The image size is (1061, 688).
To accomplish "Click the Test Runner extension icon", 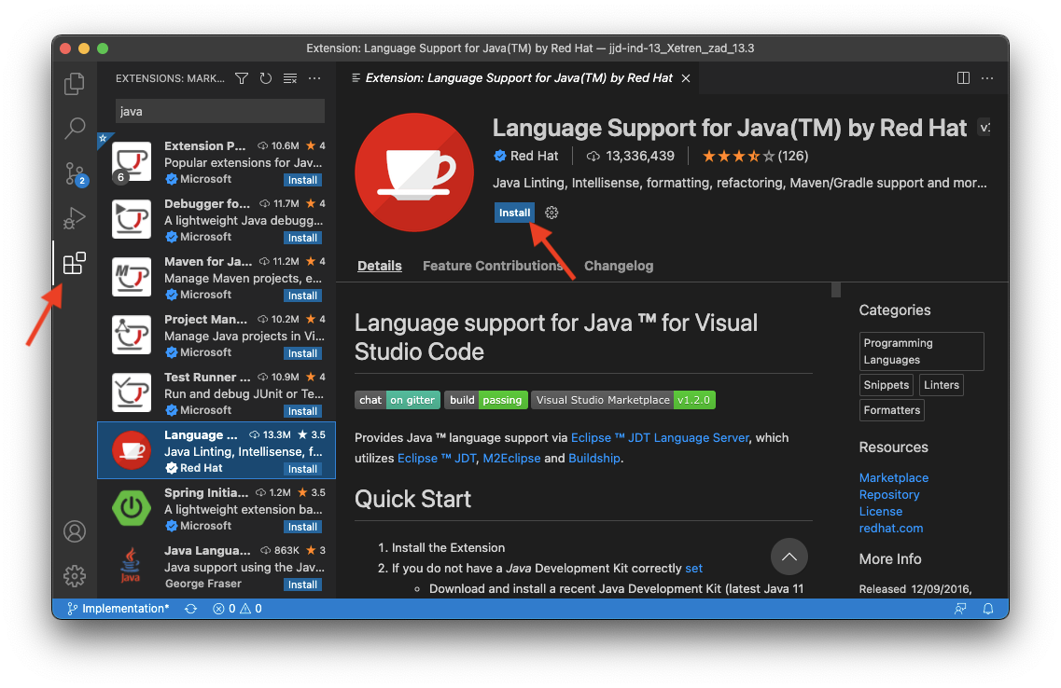I will (x=132, y=392).
